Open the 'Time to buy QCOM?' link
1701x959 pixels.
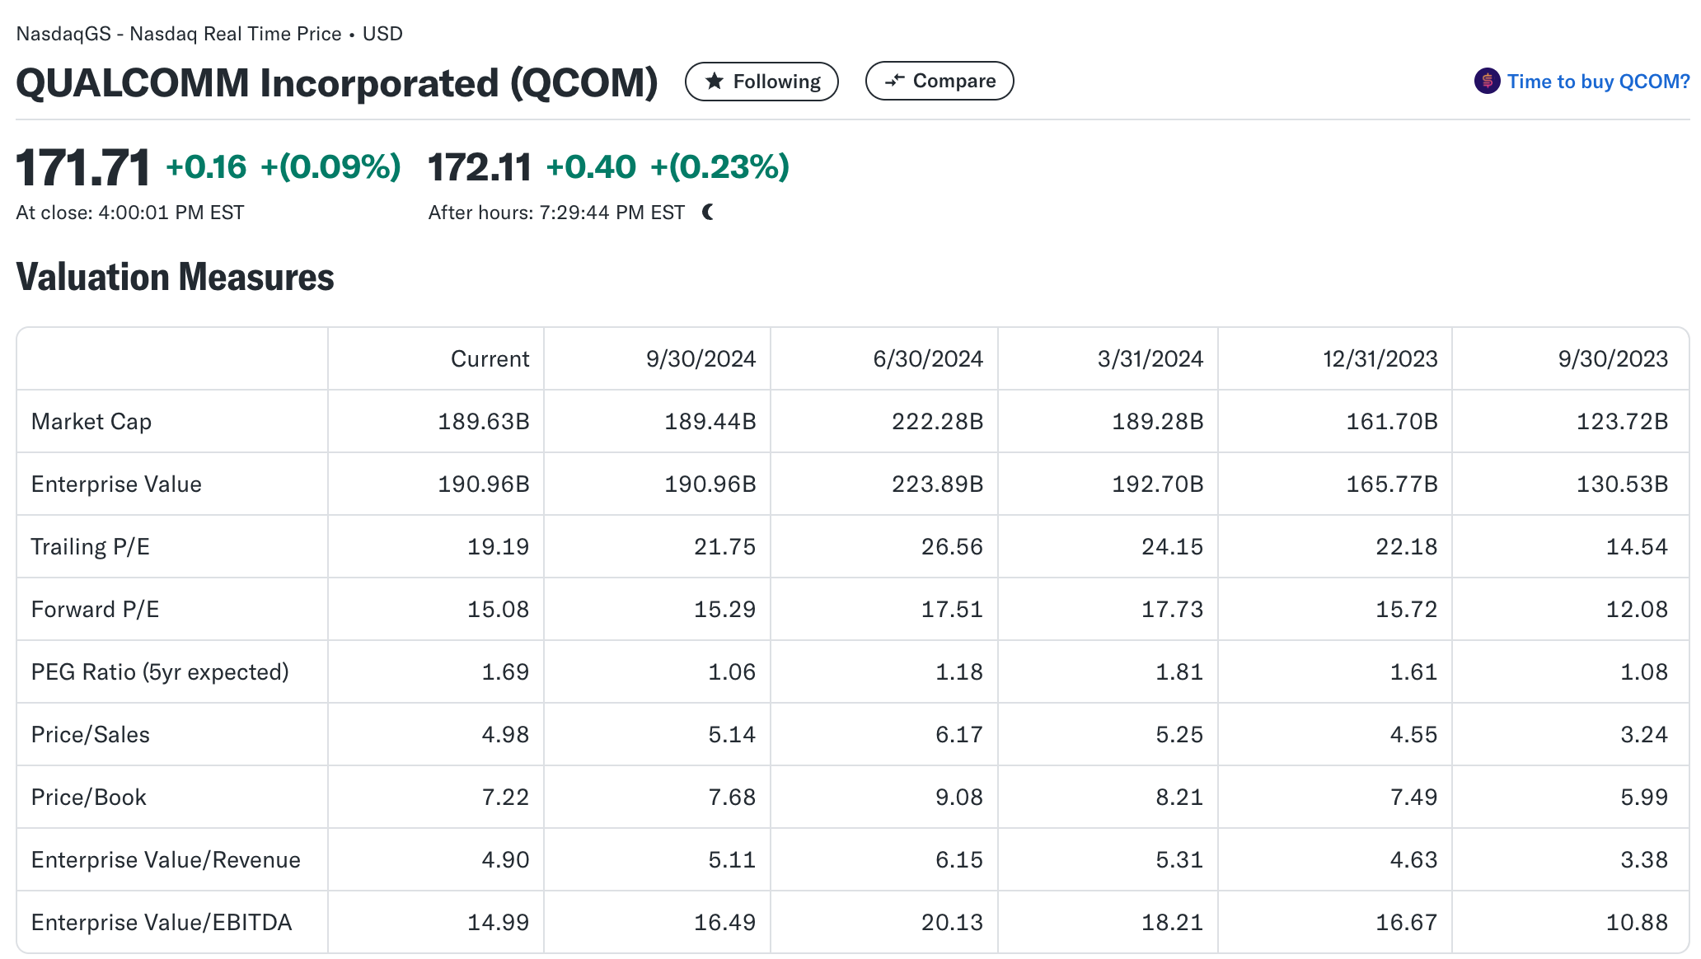[x=1598, y=82]
